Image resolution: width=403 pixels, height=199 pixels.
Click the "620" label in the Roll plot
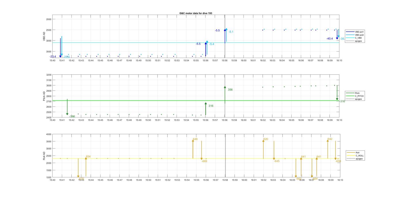tap(266, 139)
